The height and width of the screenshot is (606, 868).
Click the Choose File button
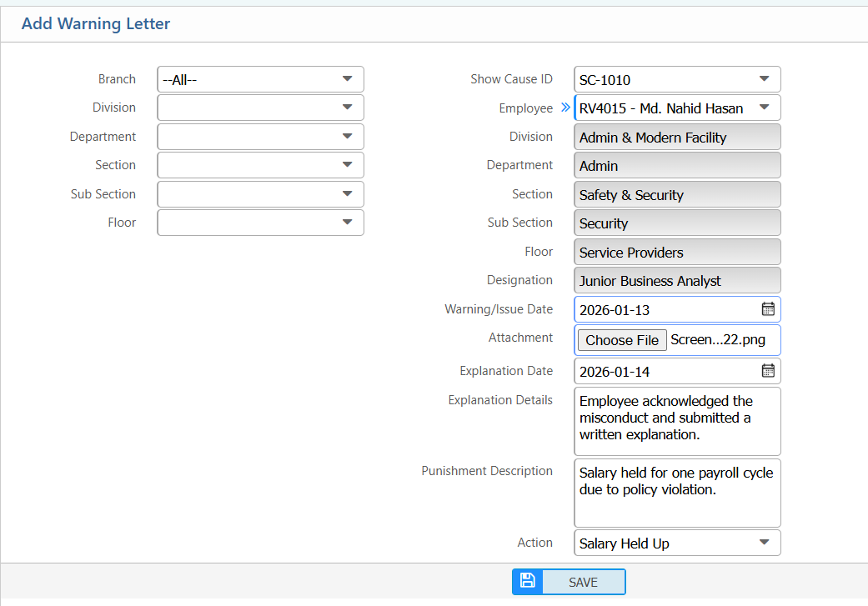[622, 340]
